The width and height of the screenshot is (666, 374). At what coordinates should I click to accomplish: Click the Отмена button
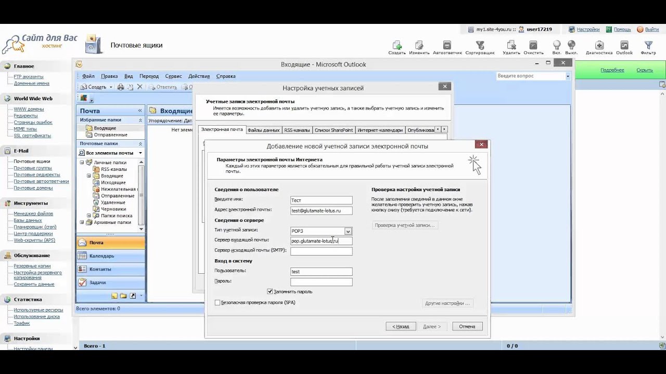pos(467,327)
